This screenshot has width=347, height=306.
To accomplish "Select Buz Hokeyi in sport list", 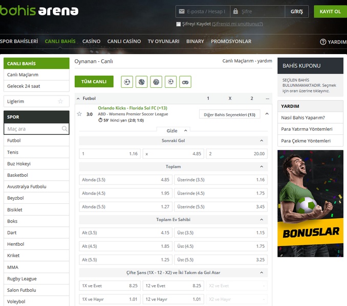I will pos(36,163).
